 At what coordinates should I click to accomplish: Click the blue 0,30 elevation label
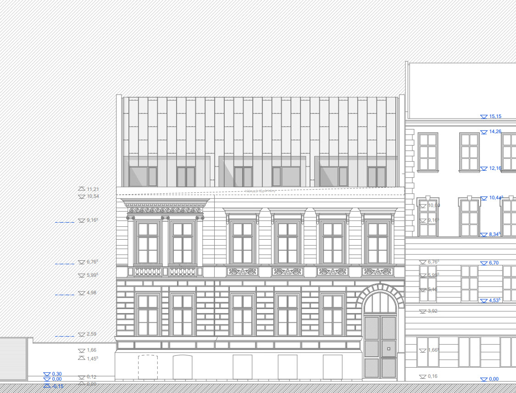pos(57,374)
